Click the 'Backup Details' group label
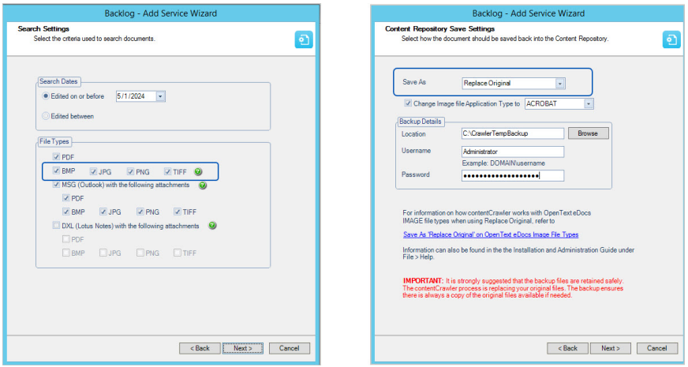This screenshot has width=688, height=367. (x=421, y=122)
